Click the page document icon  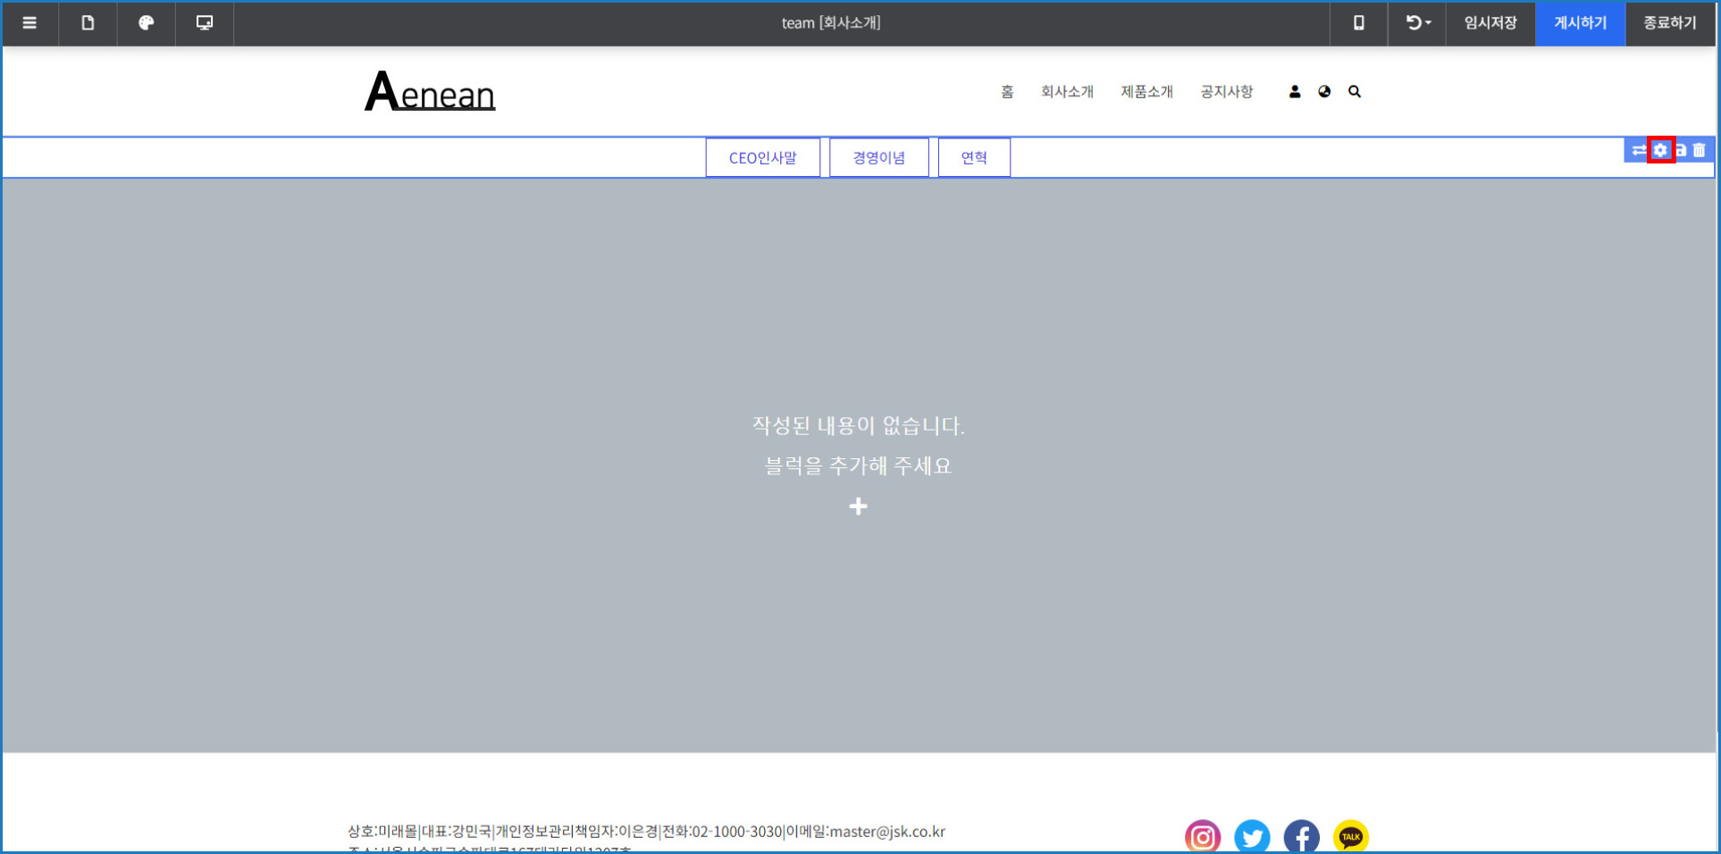(88, 23)
